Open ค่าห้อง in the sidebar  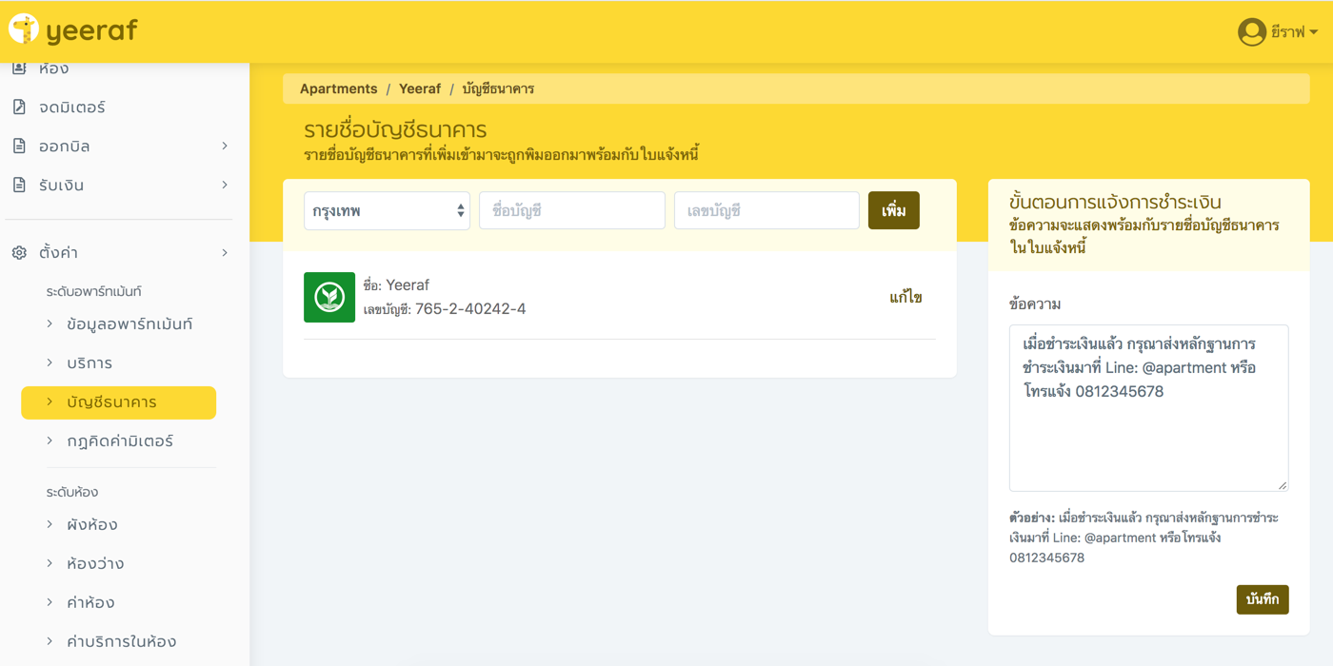(90, 603)
